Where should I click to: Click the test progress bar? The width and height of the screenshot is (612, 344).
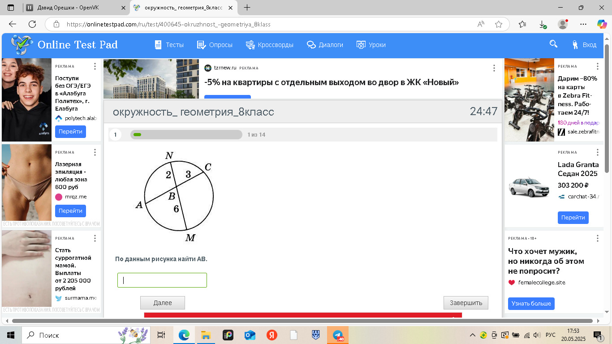(186, 134)
